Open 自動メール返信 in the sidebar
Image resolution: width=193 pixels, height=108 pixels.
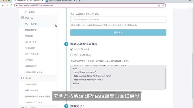32,90
